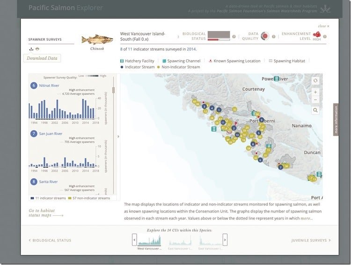Adjust the stream list vertical scrollbar handle
This screenshot has height=265, width=351.
(x=114, y=90)
